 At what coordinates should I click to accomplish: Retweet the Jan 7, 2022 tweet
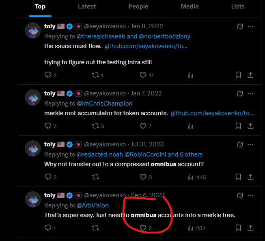pyautogui.click(x=95, y=126)
